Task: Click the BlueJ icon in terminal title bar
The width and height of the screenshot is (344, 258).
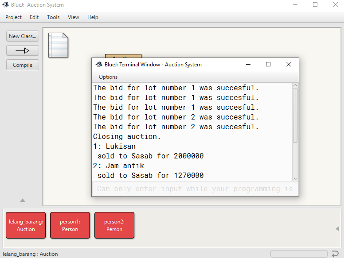Action: click(99, 64)
